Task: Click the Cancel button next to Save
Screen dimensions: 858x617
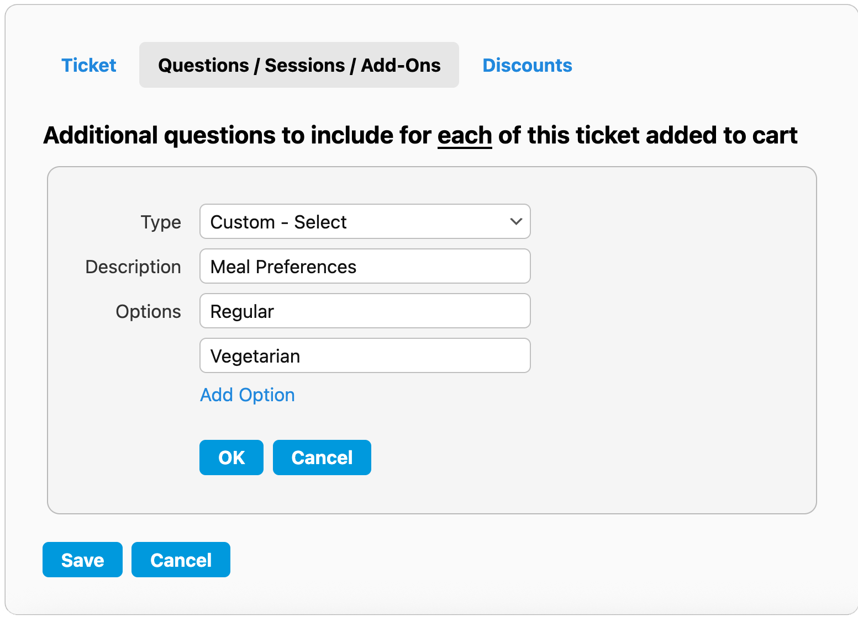Action: pos(181,560)
